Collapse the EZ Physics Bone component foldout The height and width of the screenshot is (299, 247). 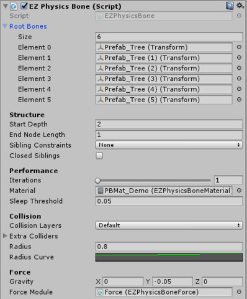pyautogui.click(x=6, y=6)
